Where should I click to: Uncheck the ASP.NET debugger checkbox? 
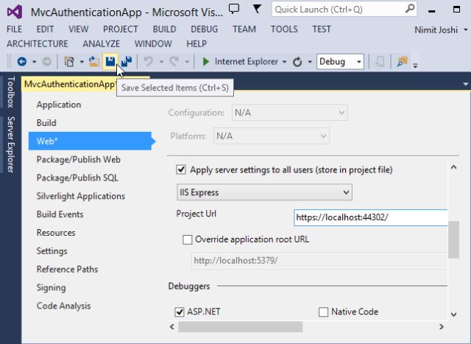(180, 312)
